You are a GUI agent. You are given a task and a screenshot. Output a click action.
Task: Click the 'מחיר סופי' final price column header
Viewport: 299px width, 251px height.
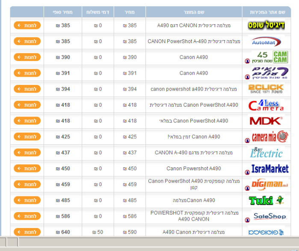(63, 12)
